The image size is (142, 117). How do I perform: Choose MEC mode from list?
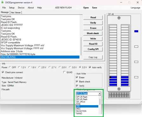[x=87, y=109]
